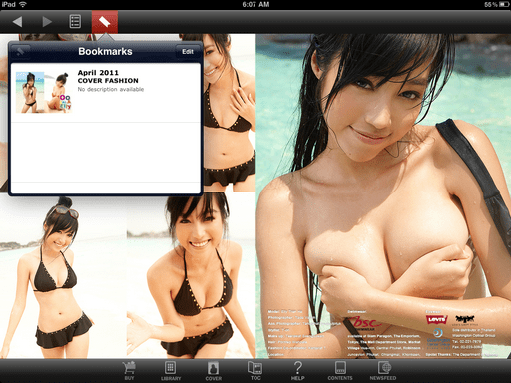Open the CONTENTS icon
The height and width of the screenshot is (383, 511).
click(340, 371)
